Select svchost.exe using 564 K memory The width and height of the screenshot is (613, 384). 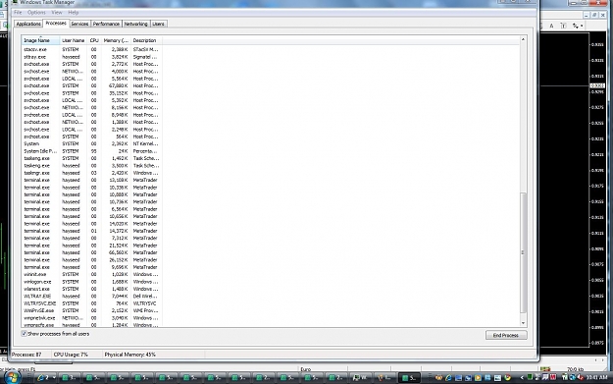point(92,137)
